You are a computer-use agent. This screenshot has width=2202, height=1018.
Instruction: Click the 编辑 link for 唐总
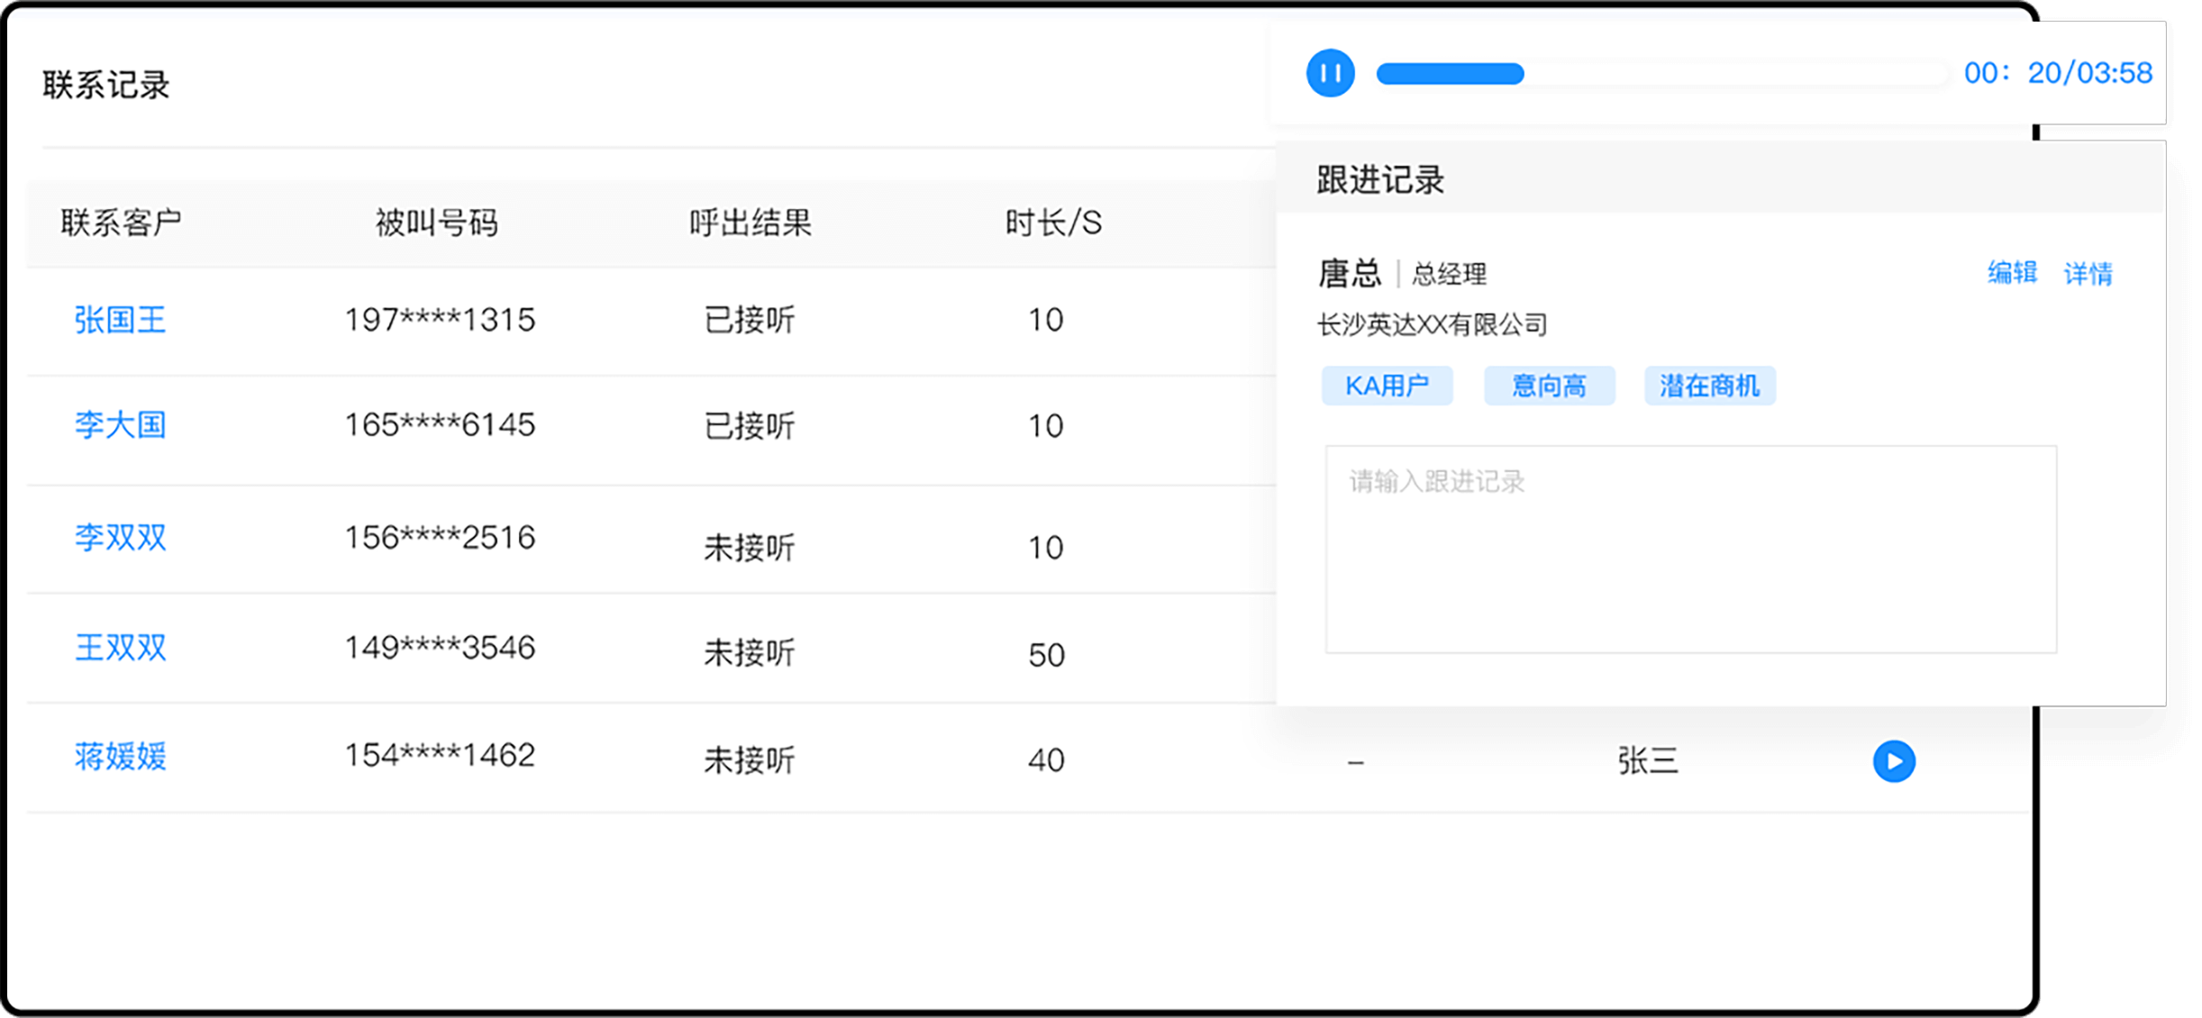2012,272
